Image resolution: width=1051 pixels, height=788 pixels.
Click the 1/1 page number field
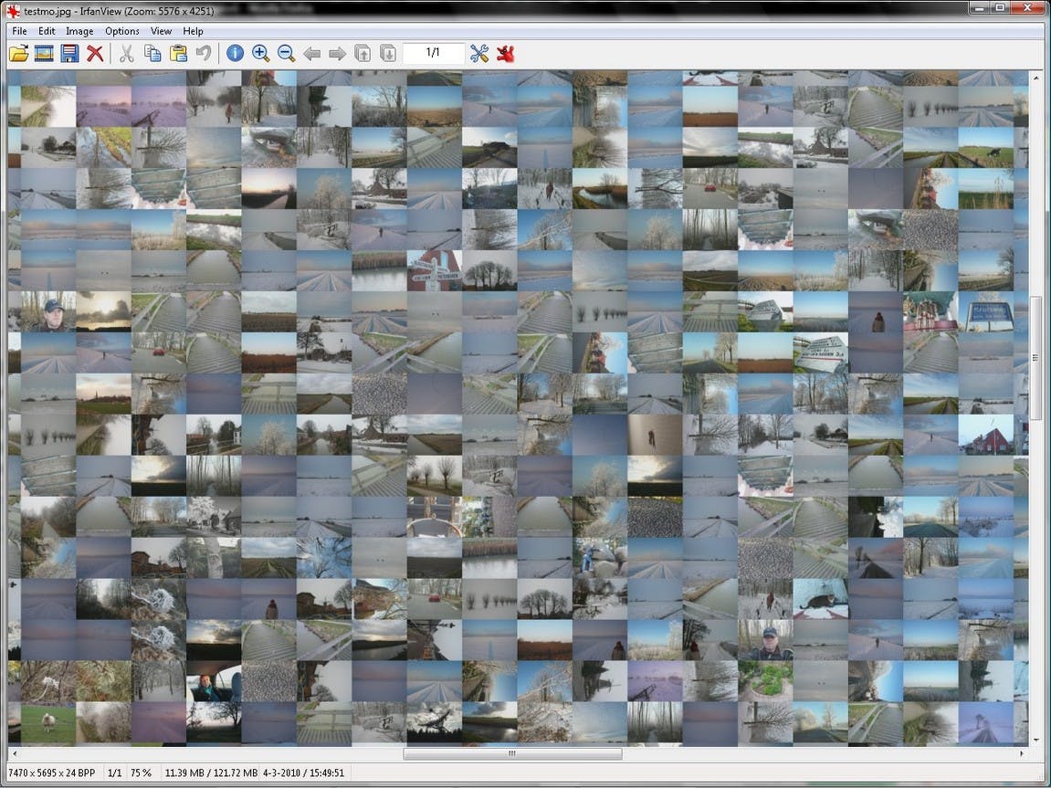click(433, 53)
